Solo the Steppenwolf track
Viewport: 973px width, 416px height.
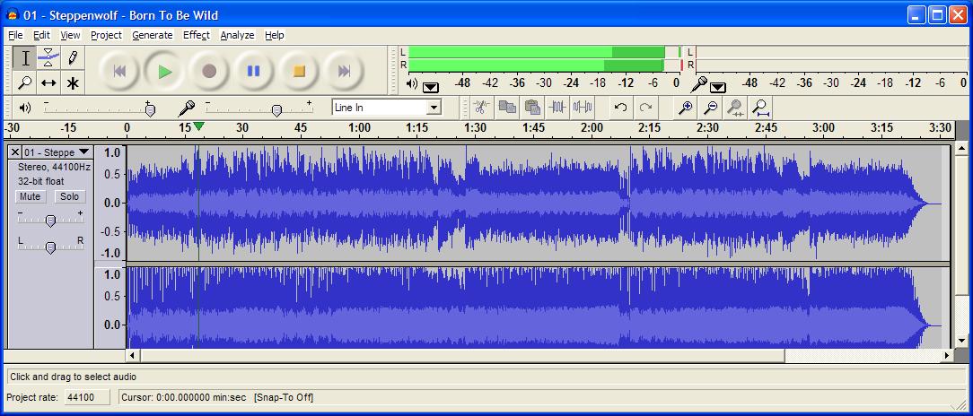[x=69, y=196]
